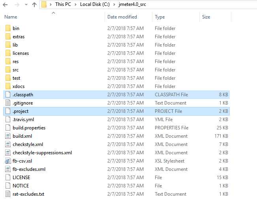Click the '25 KB' size cell
Viewport: 257px width, 219px height.
(x=222, y=127)
